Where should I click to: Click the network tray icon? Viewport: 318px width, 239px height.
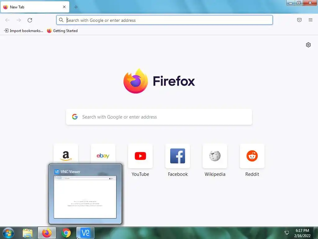tap(287, 233)
